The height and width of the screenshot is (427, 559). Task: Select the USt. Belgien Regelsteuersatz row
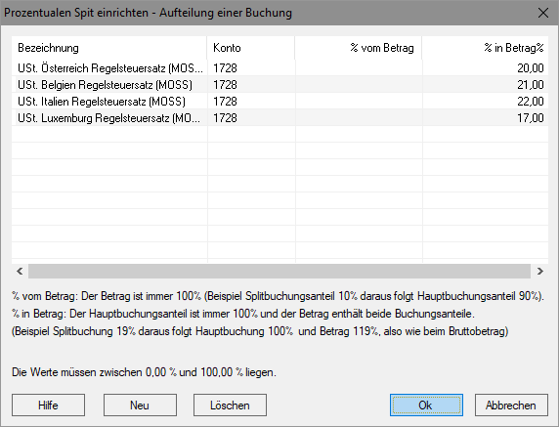point(279,84)
